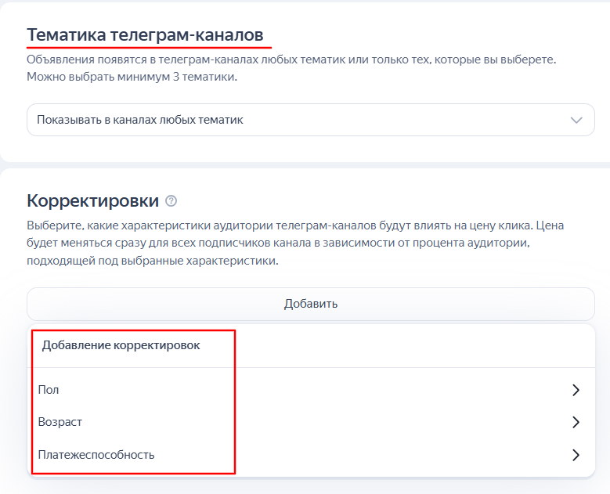Click the arrow at the Пол row

(576, 390)
